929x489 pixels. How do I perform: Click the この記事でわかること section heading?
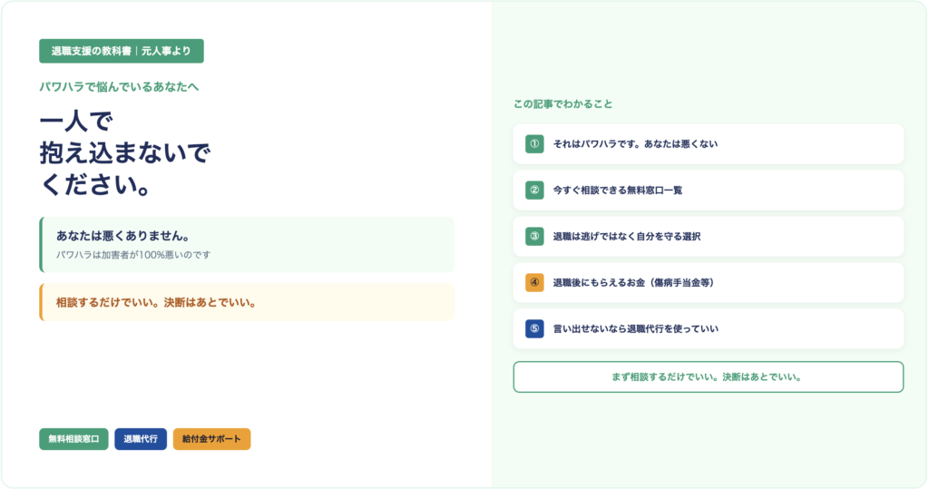(x=562, y=104)
